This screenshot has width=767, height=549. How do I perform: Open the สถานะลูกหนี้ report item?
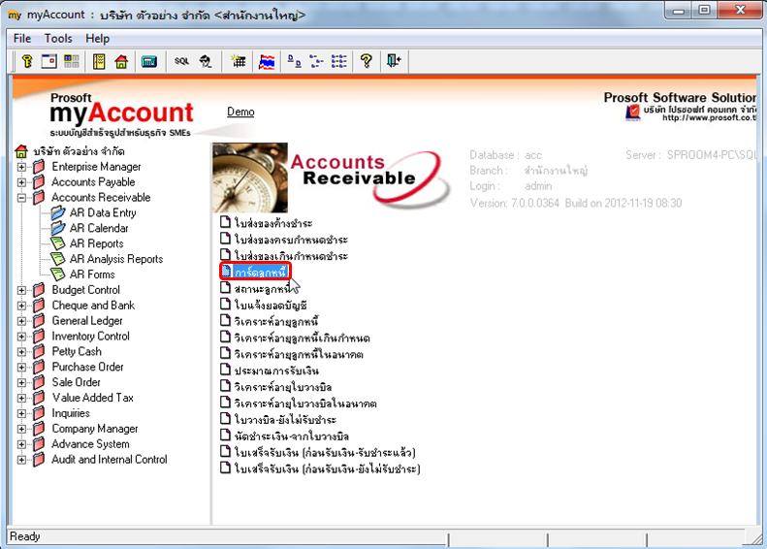pos(262,289)
